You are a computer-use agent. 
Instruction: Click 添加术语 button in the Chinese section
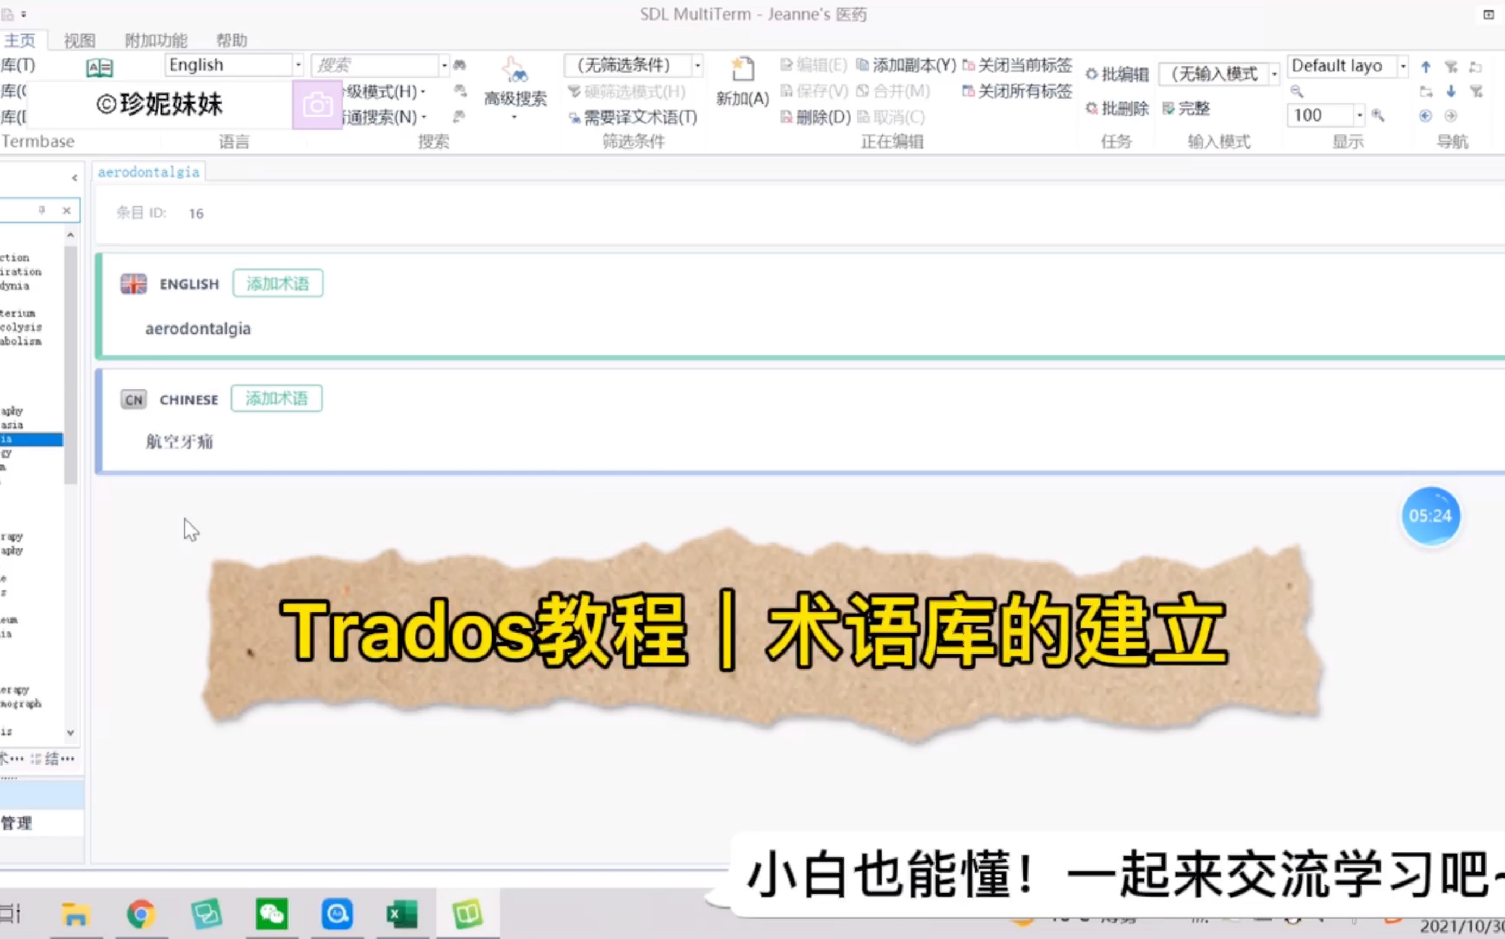277,399
